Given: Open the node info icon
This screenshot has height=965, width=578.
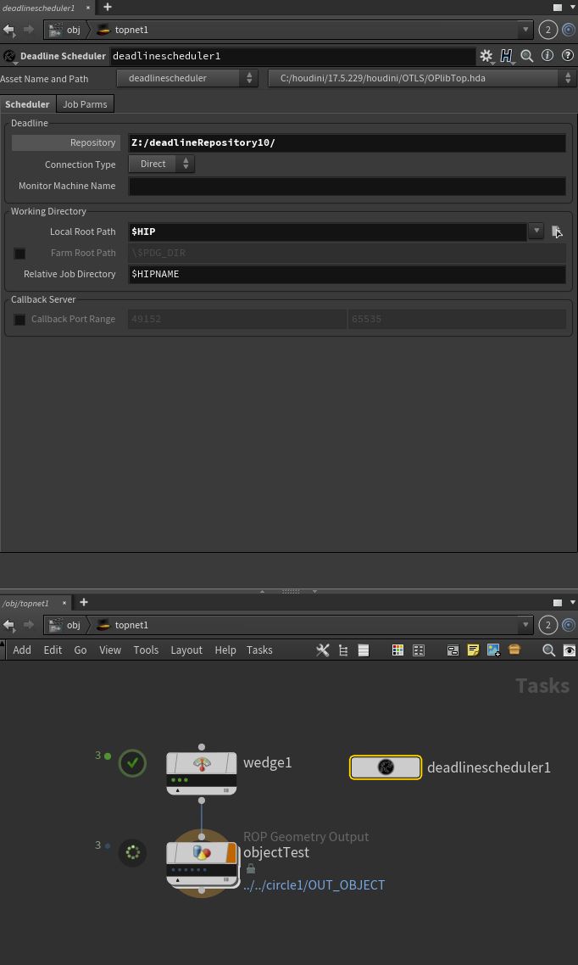Looking at the screenshot, I should click(547, 55).
